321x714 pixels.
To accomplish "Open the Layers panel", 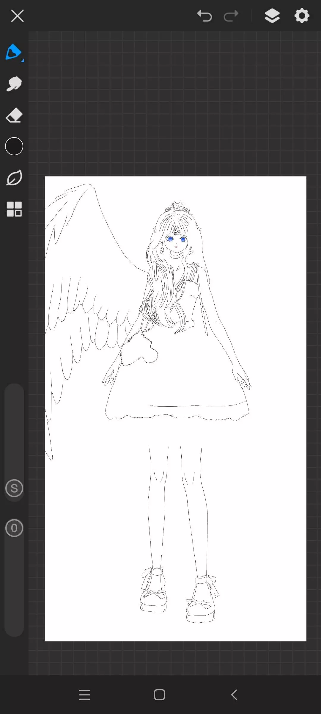I will tap(272, 16).
